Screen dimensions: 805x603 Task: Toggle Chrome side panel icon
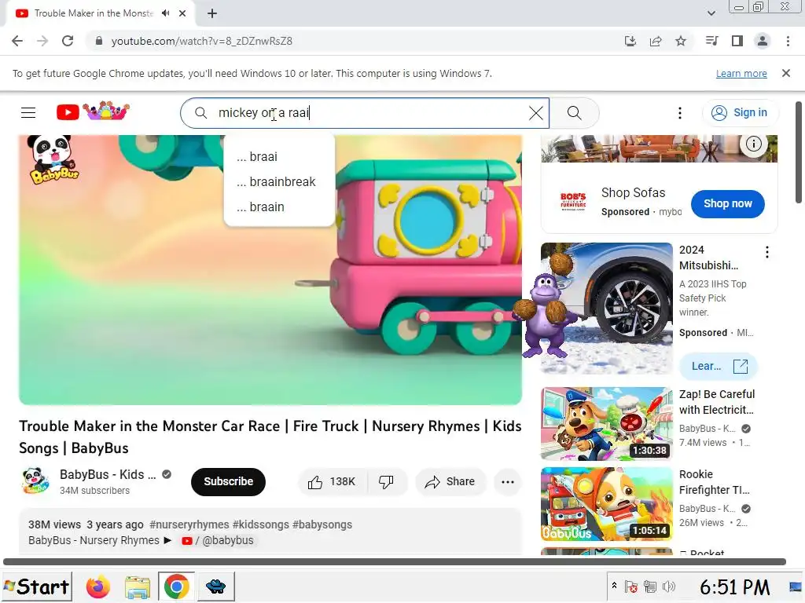click(x=737, y=41)
